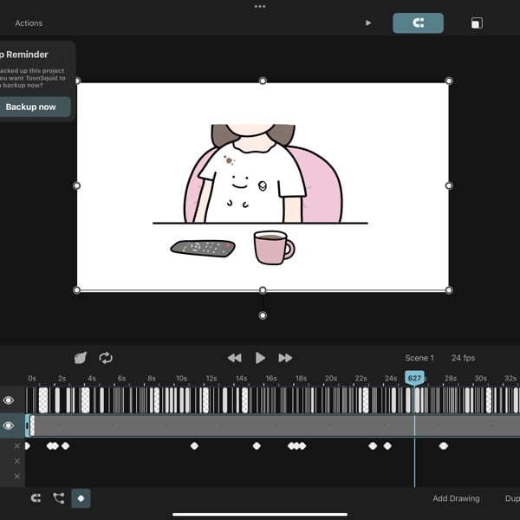Open the Scene 1 selector

pos(419,358)
